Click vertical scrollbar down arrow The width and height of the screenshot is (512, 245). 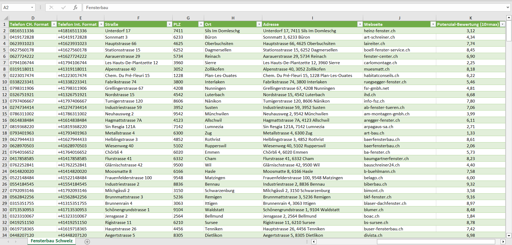509,235
